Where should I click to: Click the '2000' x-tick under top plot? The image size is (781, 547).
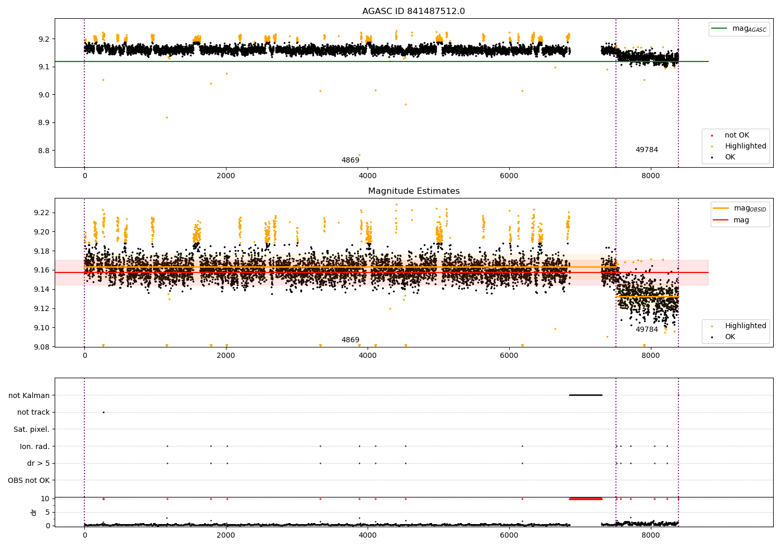pos(226,176)
